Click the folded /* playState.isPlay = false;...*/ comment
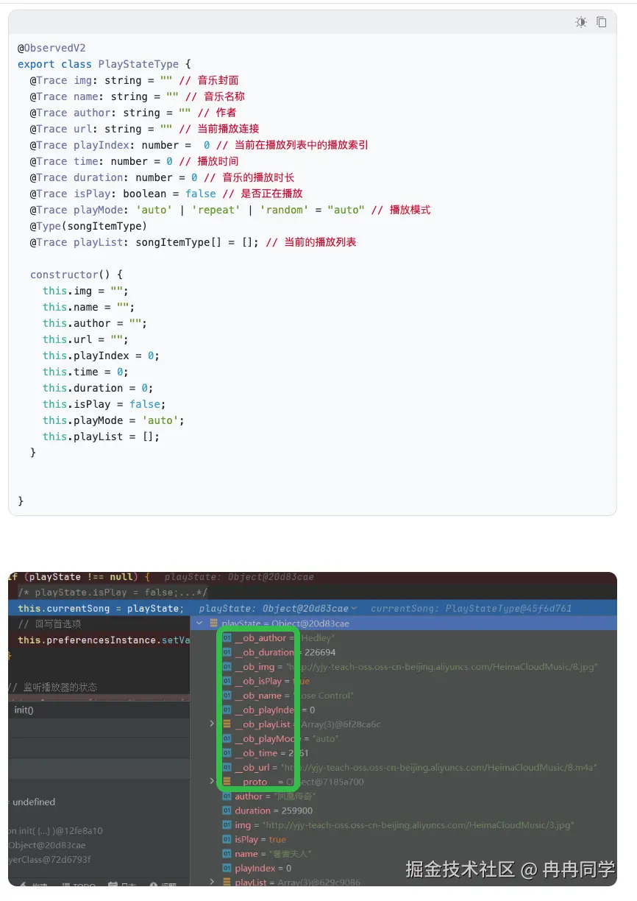This screenshot has height=901, width=637. [x=113, y=593]
